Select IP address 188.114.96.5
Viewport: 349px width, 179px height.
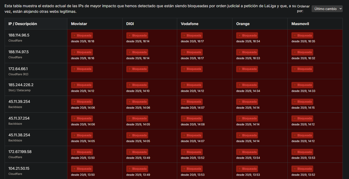19,35
